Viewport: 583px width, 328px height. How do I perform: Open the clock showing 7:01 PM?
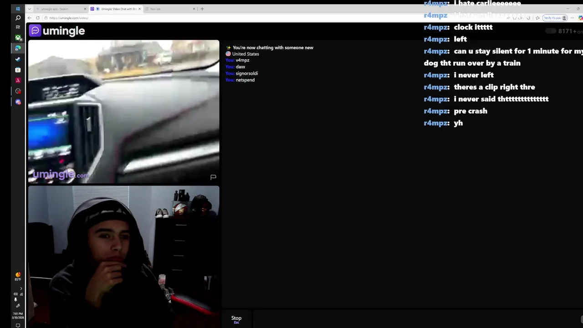coord(18,315)
